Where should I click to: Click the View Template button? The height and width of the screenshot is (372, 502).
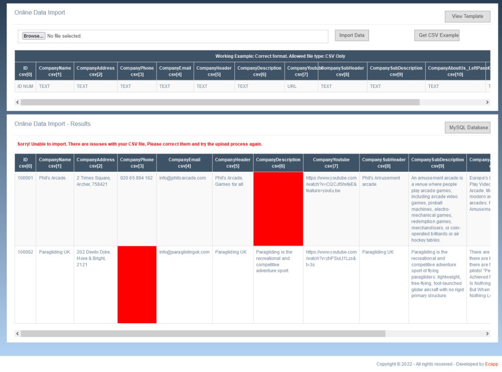point(467,17)
